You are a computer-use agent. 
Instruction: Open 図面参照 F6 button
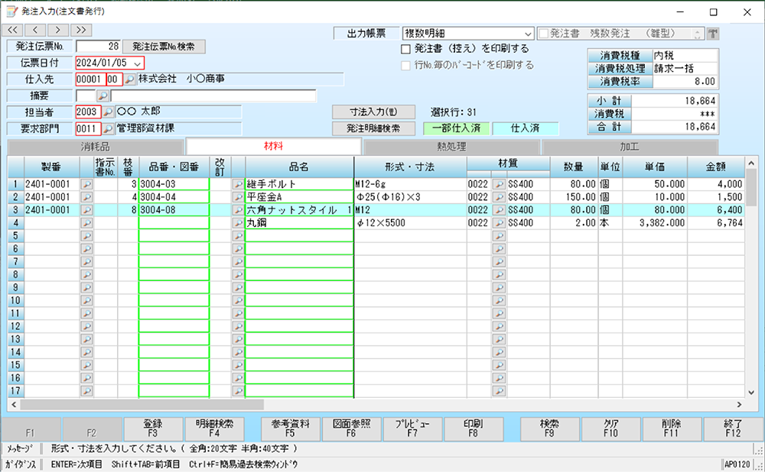pos(351,428)
